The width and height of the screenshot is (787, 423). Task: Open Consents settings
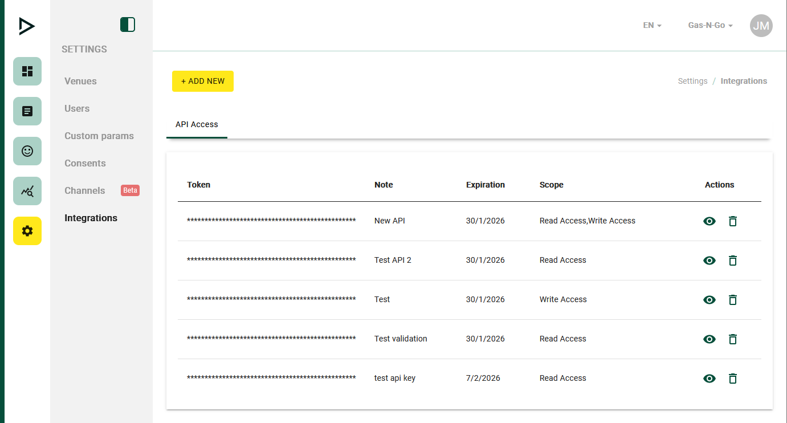[x=85, y=163]
